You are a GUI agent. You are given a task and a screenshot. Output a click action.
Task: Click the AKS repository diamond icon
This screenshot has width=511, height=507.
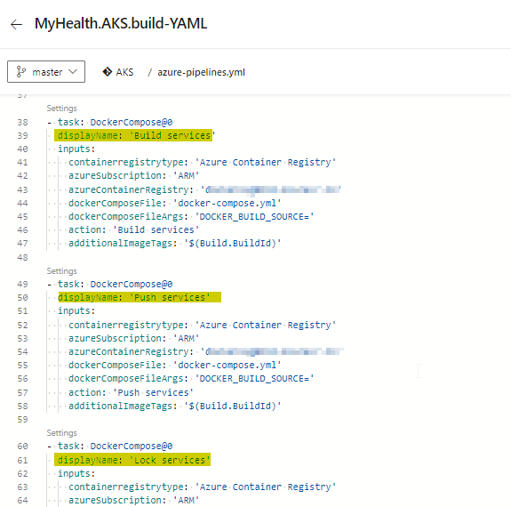tap(108, 72)
